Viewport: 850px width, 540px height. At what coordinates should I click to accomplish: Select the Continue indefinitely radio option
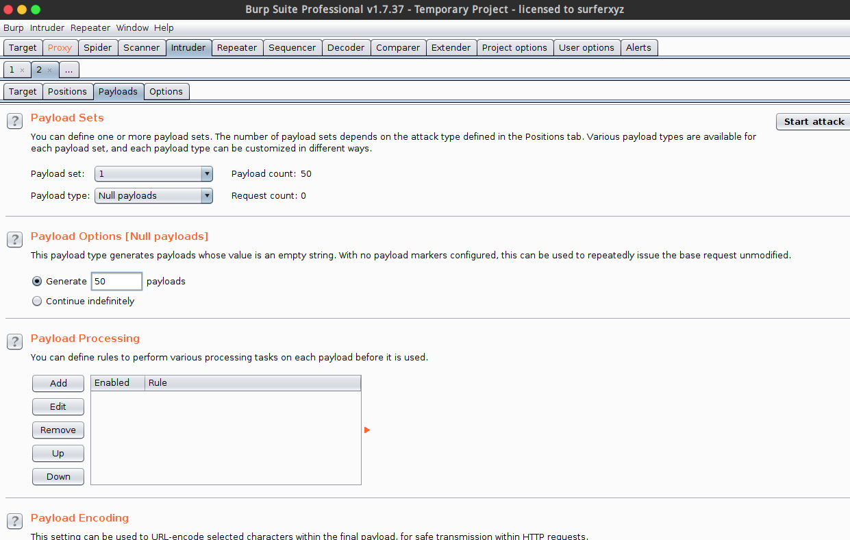[x=37, y=301]
